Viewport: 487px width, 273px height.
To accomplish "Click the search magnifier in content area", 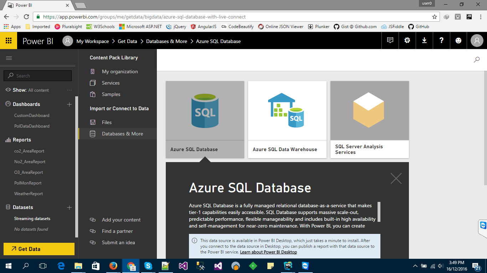I will (477, 60).
